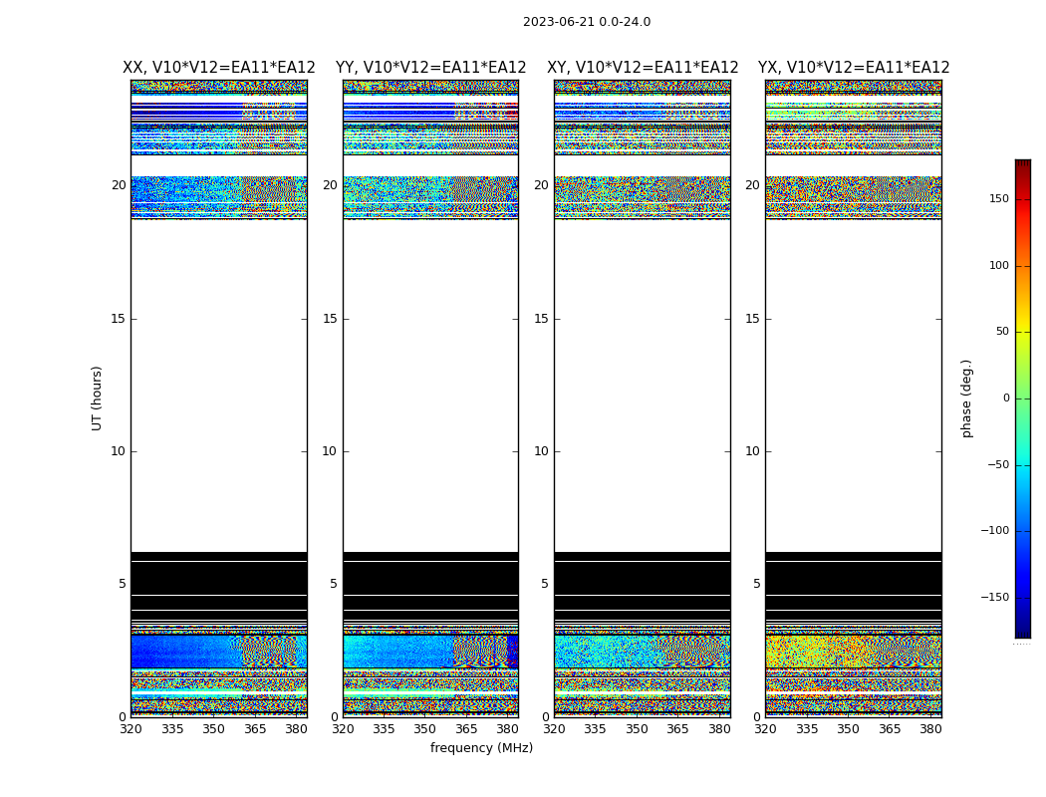
Task: Click the XY panel y-axis tick 10
Action: [541, 451]
